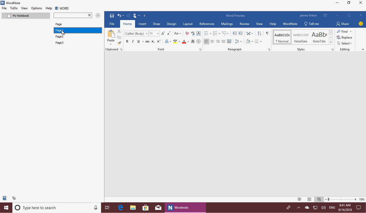Click the Format Painter brush icon
The height and width of the screenshot is (213, 366).
tap(119, 43)
